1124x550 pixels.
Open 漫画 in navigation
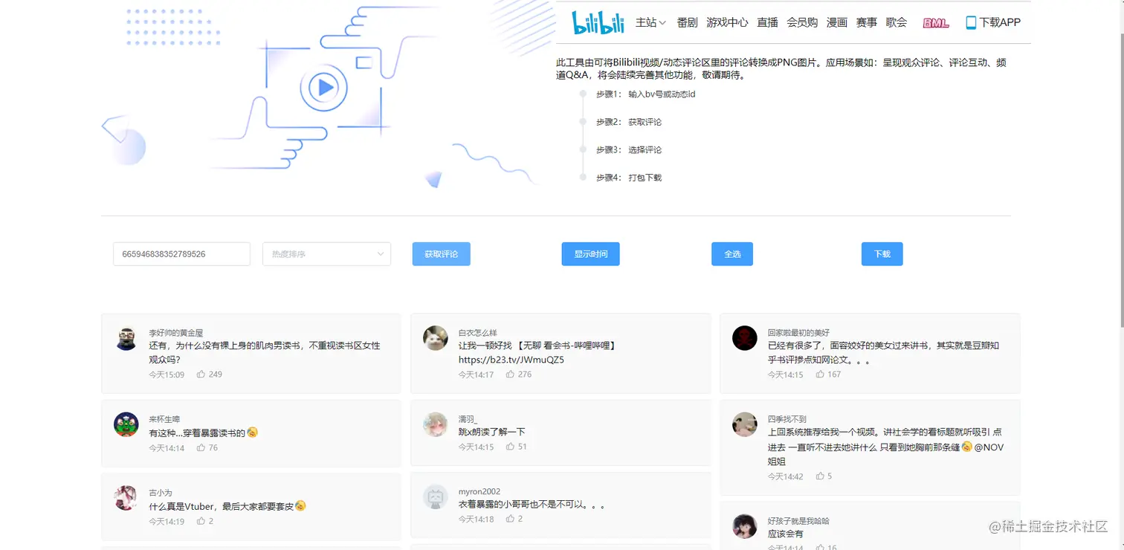click(837, 23)
